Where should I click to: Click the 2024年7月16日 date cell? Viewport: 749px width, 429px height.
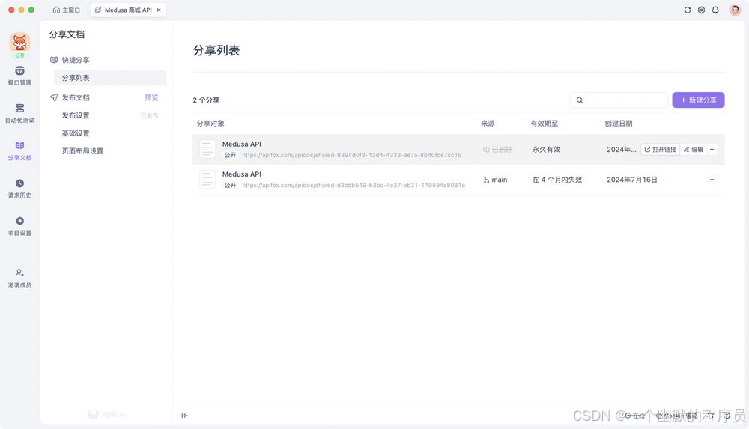coord(632,180)
